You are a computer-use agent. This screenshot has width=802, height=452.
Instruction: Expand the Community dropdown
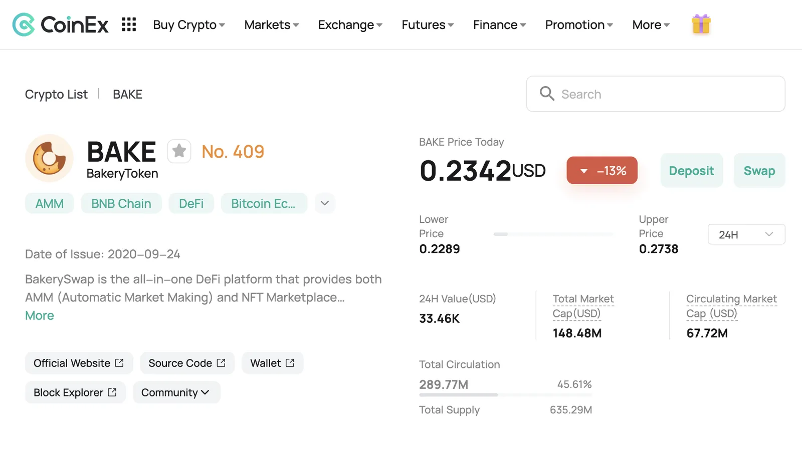coord(176,392)
